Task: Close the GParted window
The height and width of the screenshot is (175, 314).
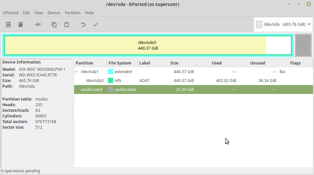Action: pos(309,4)
